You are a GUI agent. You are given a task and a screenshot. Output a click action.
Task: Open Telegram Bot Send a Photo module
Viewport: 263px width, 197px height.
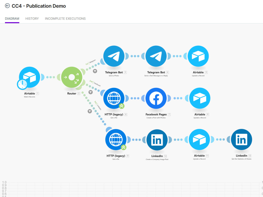114,56
